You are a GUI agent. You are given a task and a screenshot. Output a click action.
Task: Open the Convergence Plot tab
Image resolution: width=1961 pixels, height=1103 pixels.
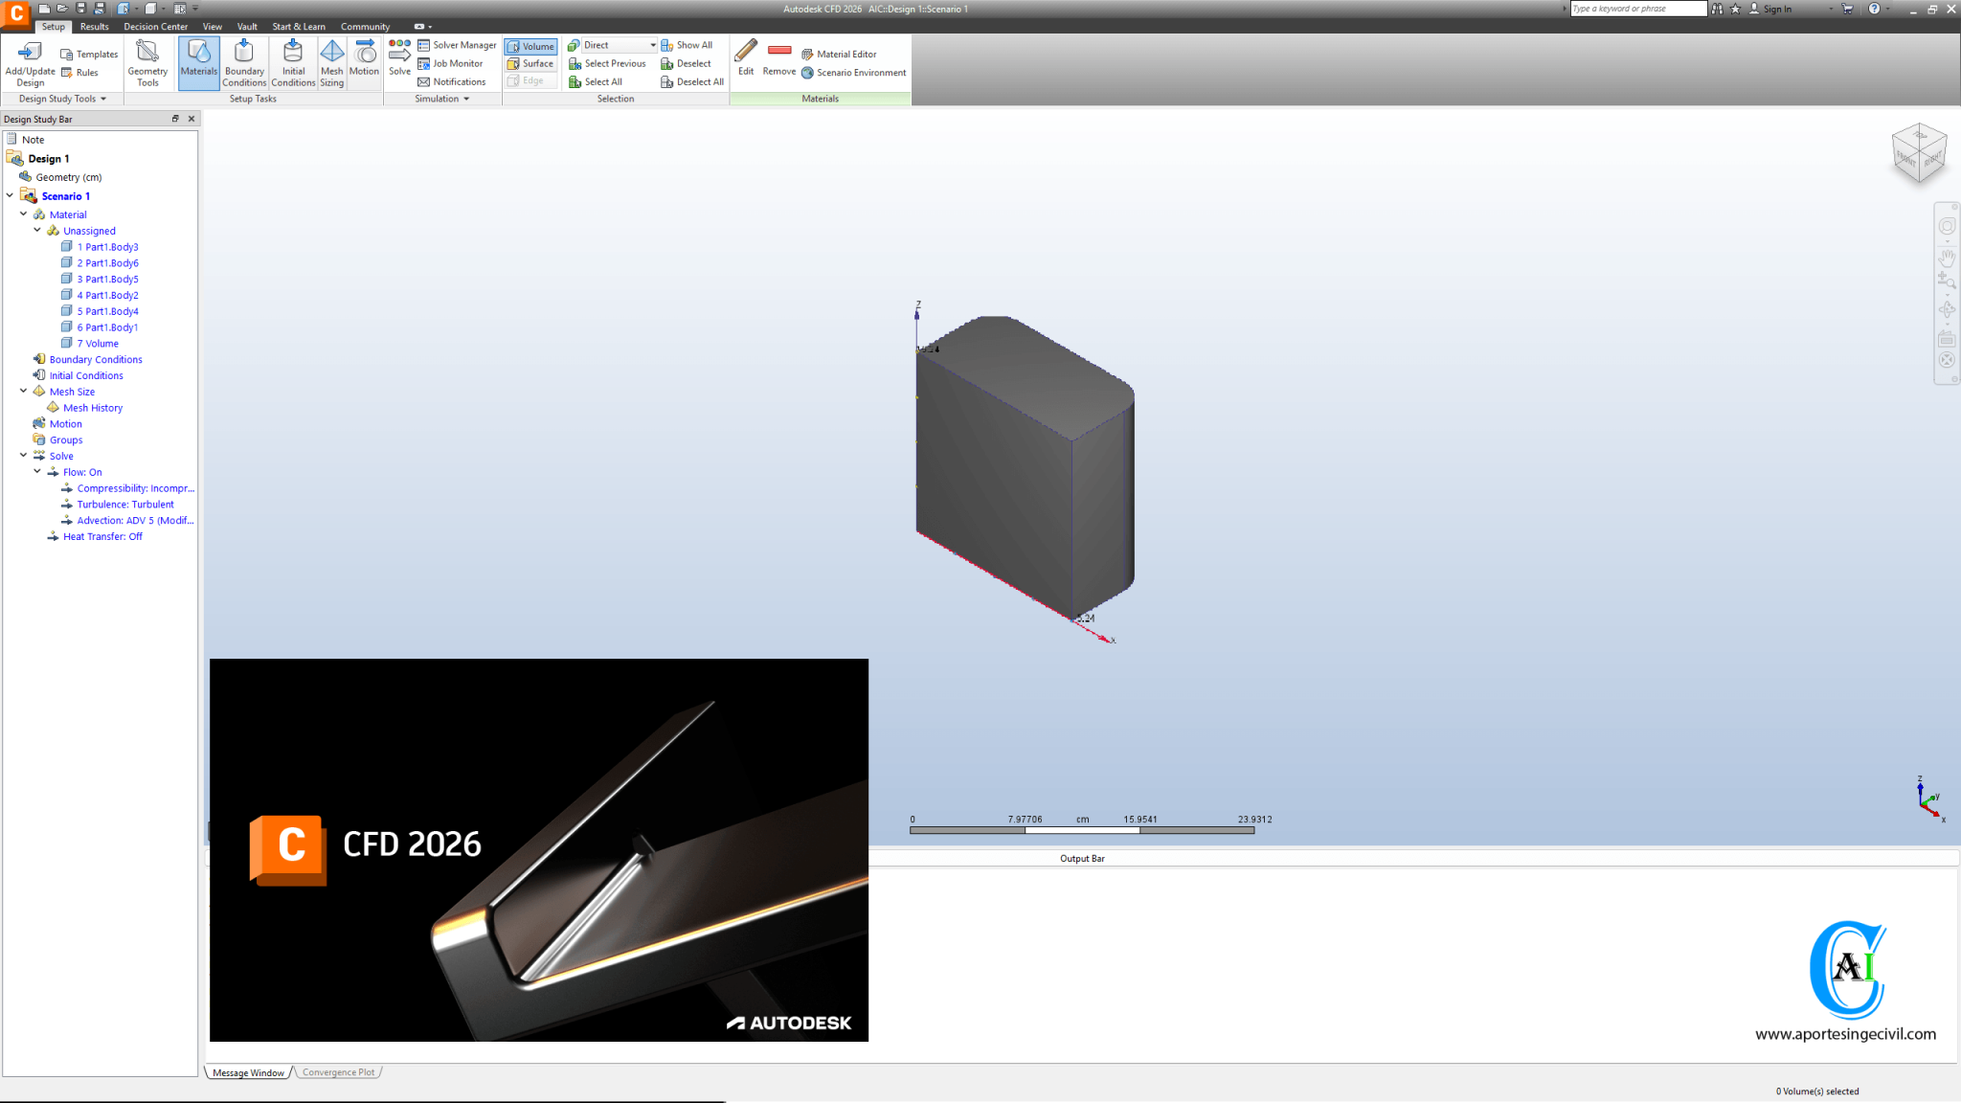pyautogui.click(x=337, y=1071)
